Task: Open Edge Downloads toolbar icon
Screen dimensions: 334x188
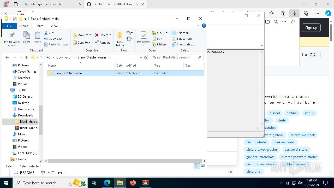Action: click(294, 13)
